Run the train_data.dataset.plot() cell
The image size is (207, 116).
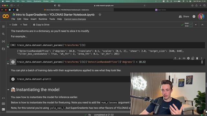13,79
